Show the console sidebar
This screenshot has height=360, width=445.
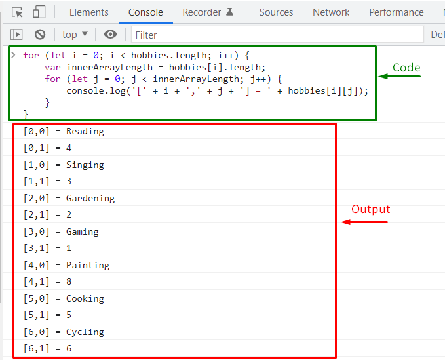16,35
